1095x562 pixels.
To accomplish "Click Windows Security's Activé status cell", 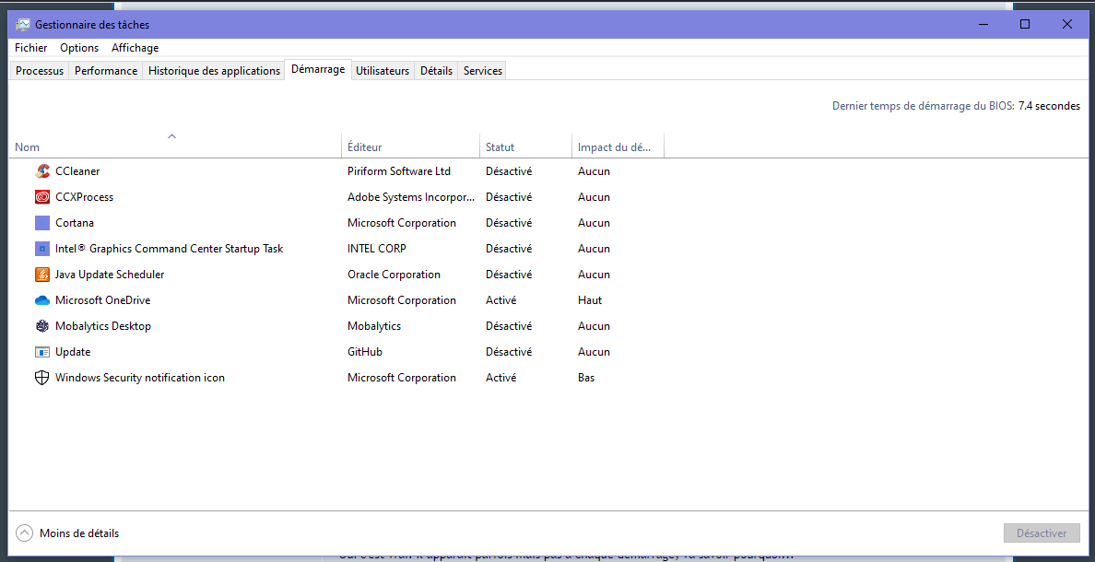I will (x=500, y=378).
